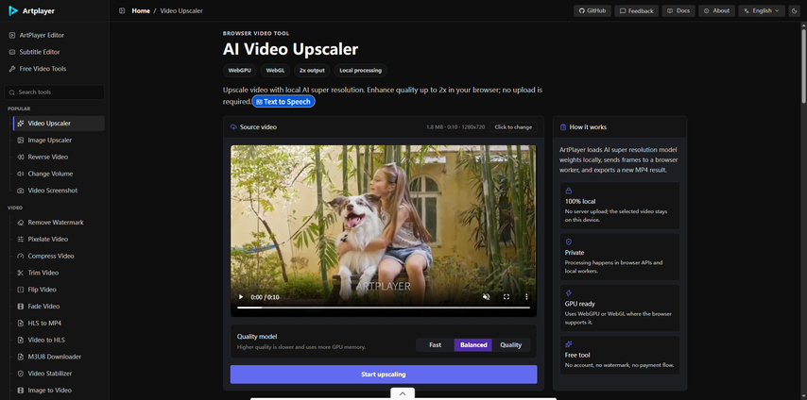Open the GitHub link in header
Screen dimensions: 807x400
tap(592, 10)
